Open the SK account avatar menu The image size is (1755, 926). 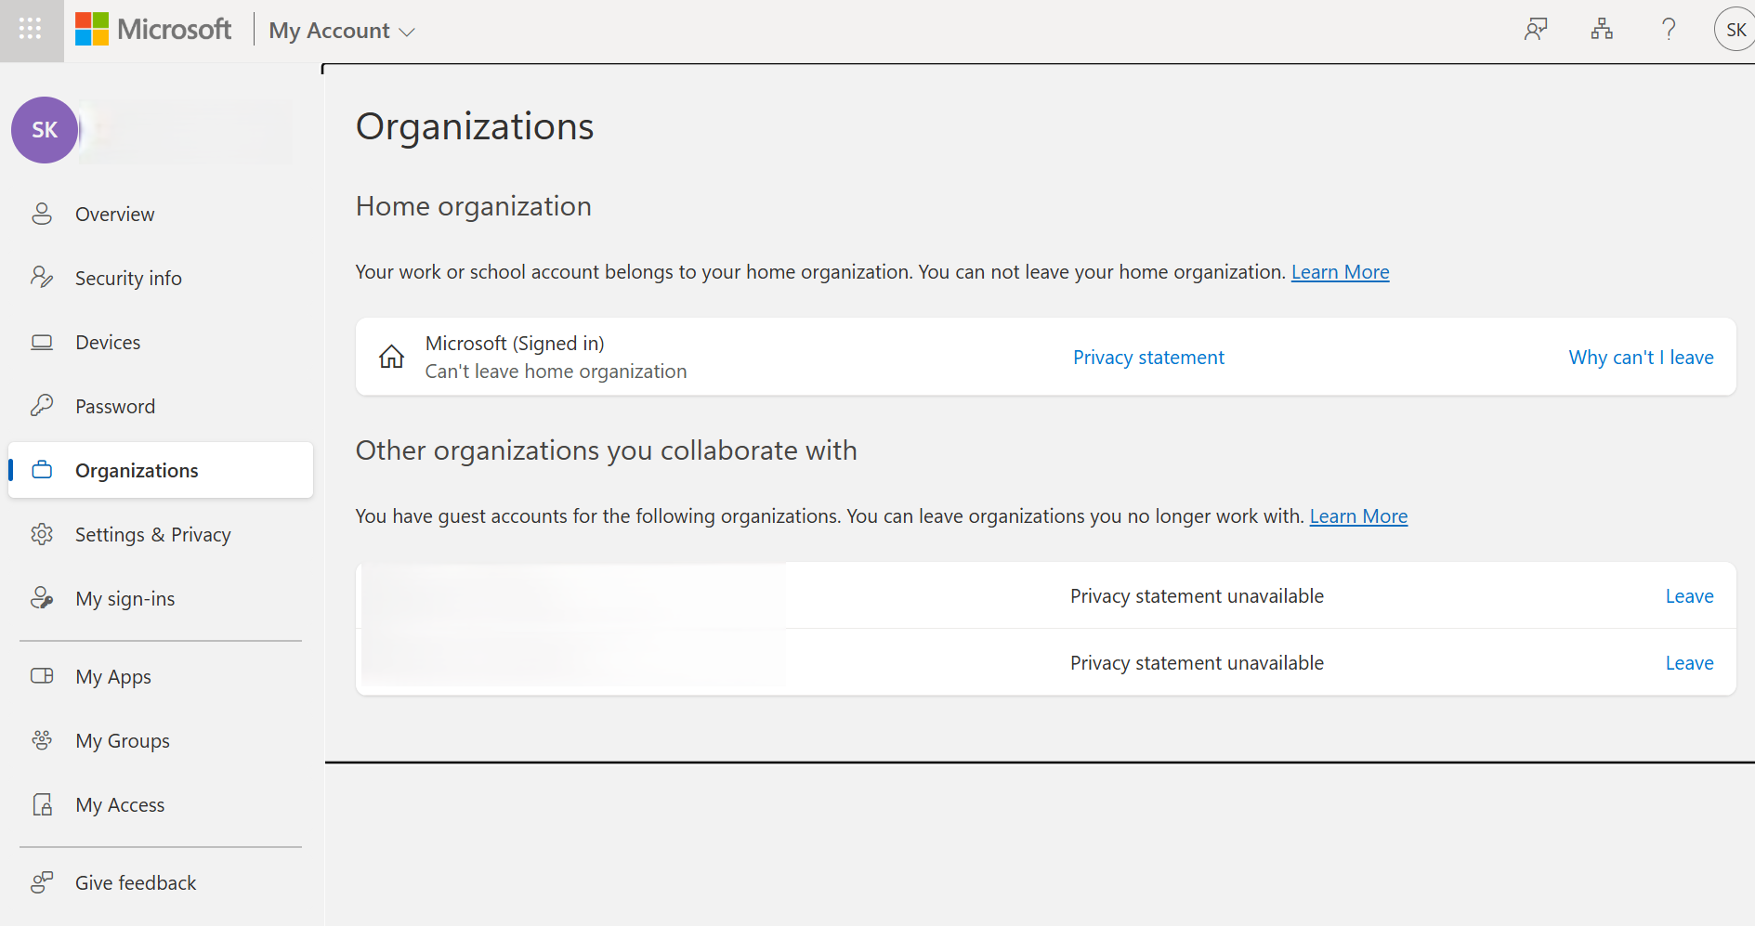click(x=1734, y=29)
